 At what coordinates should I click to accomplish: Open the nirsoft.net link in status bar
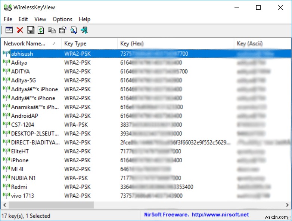tap(220, 215)
